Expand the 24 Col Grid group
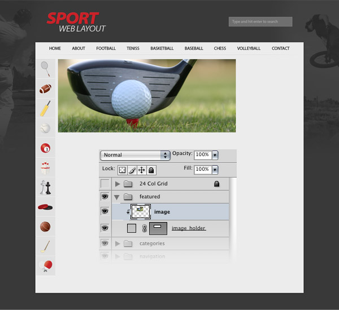Image resolution: width=339 pixels, height=310 pixels. pos(118,184)
